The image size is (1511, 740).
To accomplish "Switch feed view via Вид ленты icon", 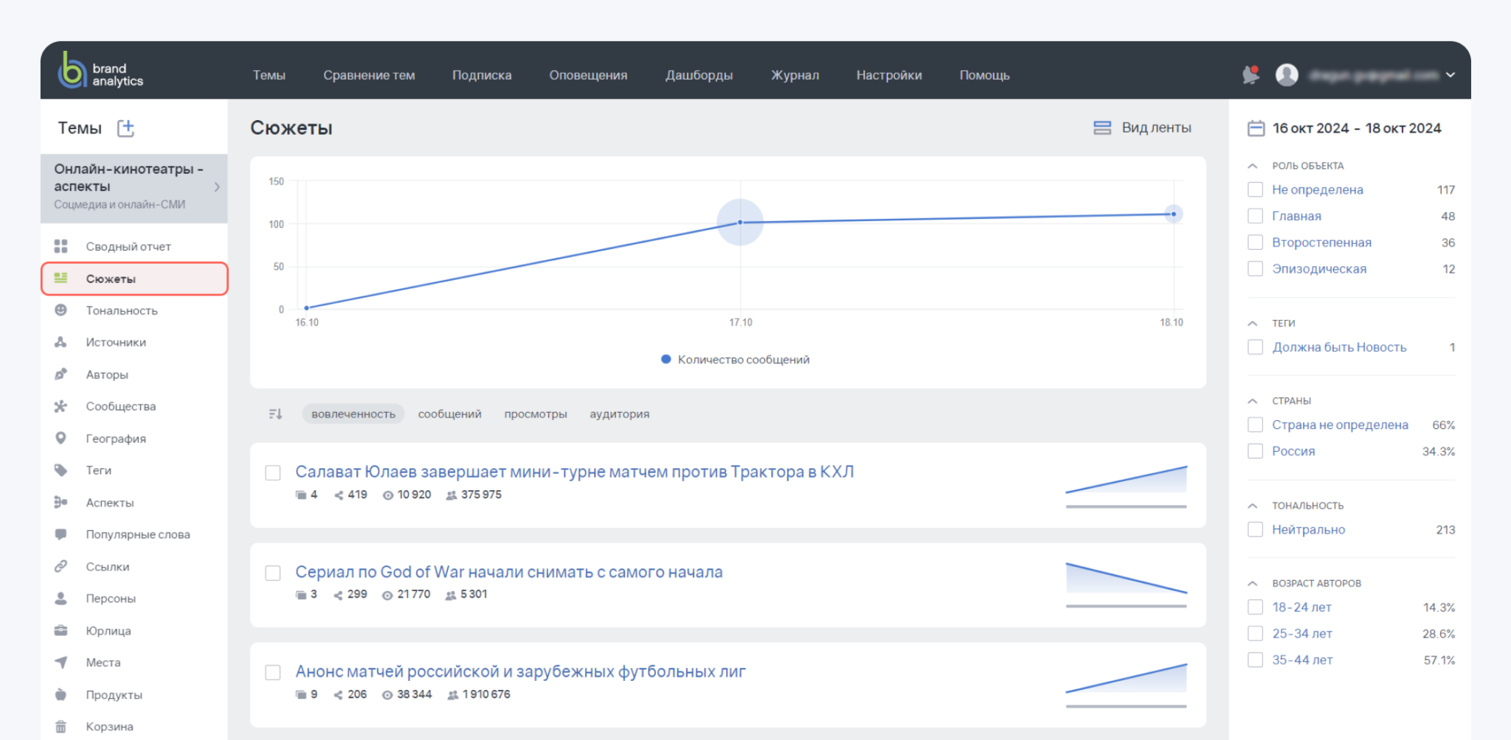I will (x=1102, y=128).
